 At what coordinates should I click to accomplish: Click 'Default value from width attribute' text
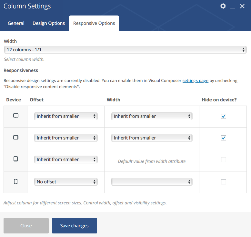point(152,161)
